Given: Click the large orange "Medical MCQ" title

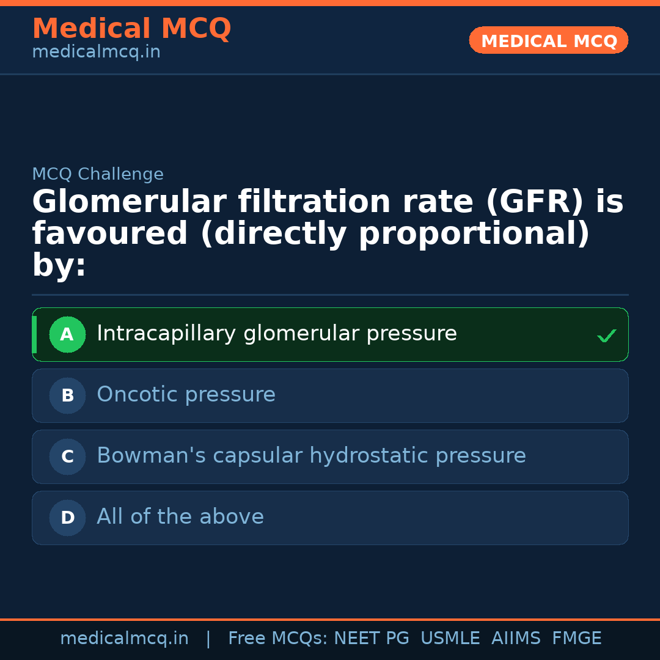Looking at the screenshot, I should point(131,29).
